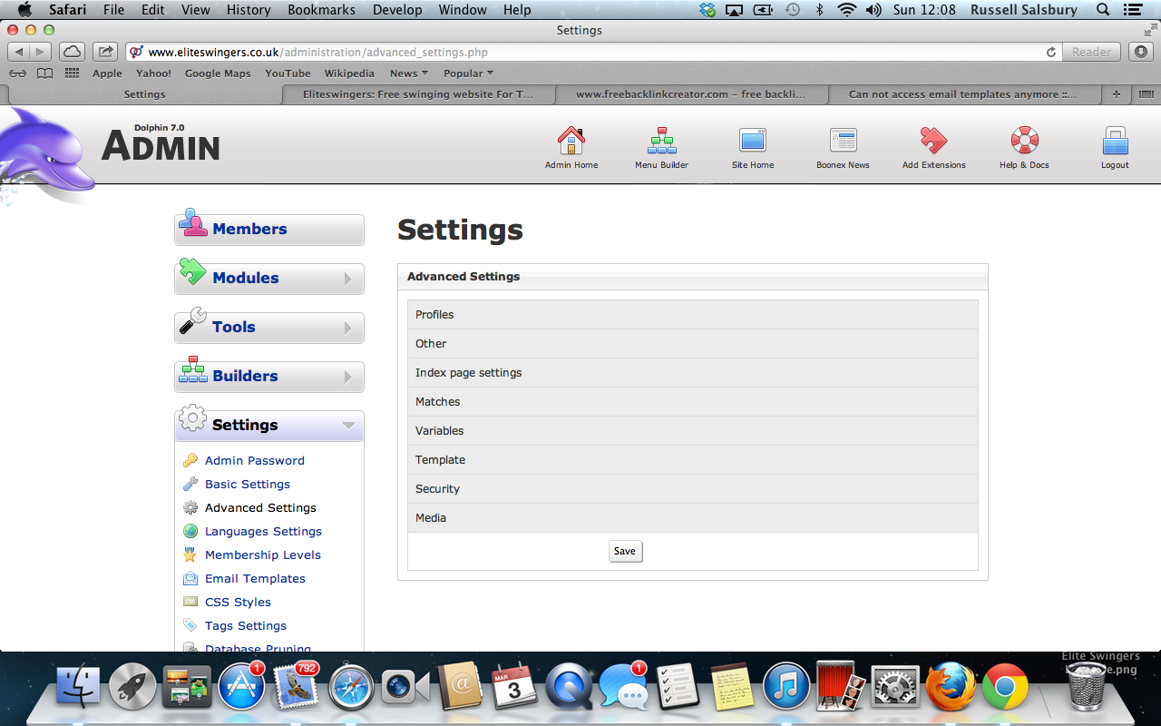Screen dimensions: 1161x726
Task: Switch to the Eliteswingers browser tab
Action: point(417,94)
